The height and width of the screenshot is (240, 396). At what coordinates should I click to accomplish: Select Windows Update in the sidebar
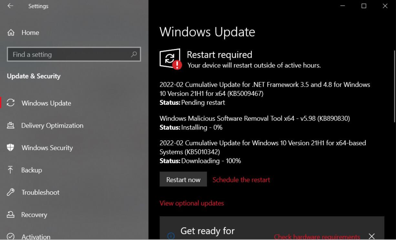click(x=46, y=103)
